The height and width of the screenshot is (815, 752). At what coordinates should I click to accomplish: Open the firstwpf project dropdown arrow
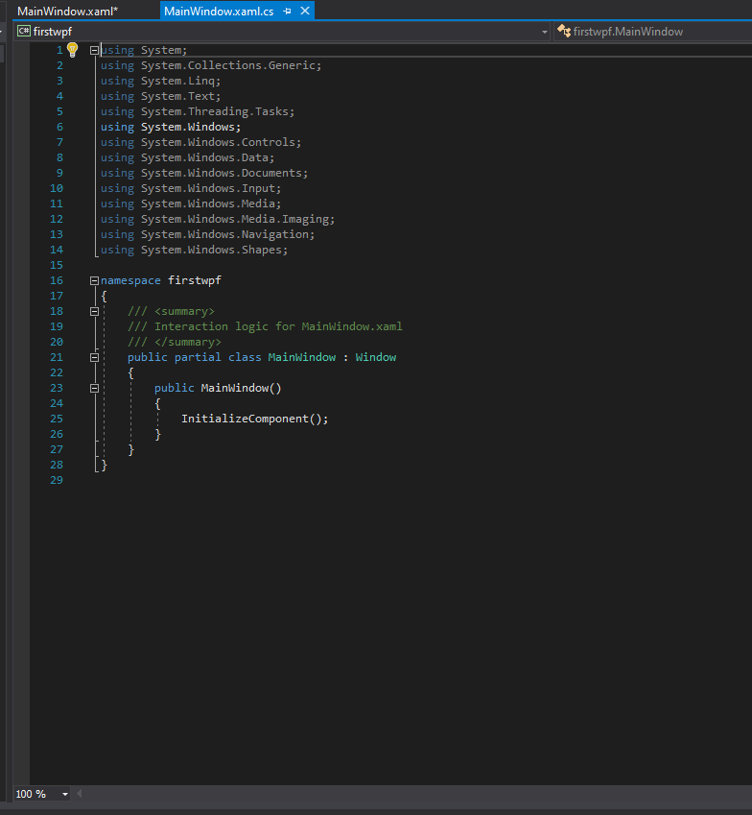tap(545, 32)
